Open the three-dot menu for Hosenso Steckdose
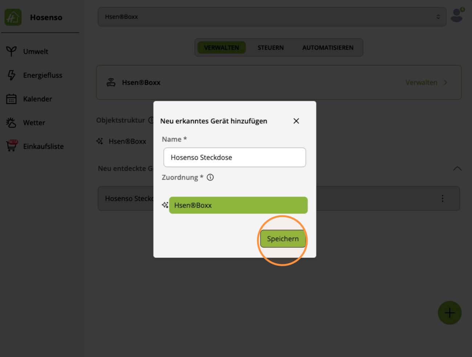This screenshot has width=472, height=357. coord(442,198)
